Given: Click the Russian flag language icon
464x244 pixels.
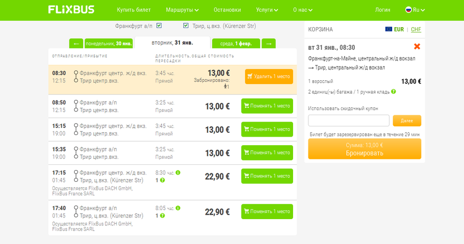Looking at the screenshot, I should tap(409, 10).
